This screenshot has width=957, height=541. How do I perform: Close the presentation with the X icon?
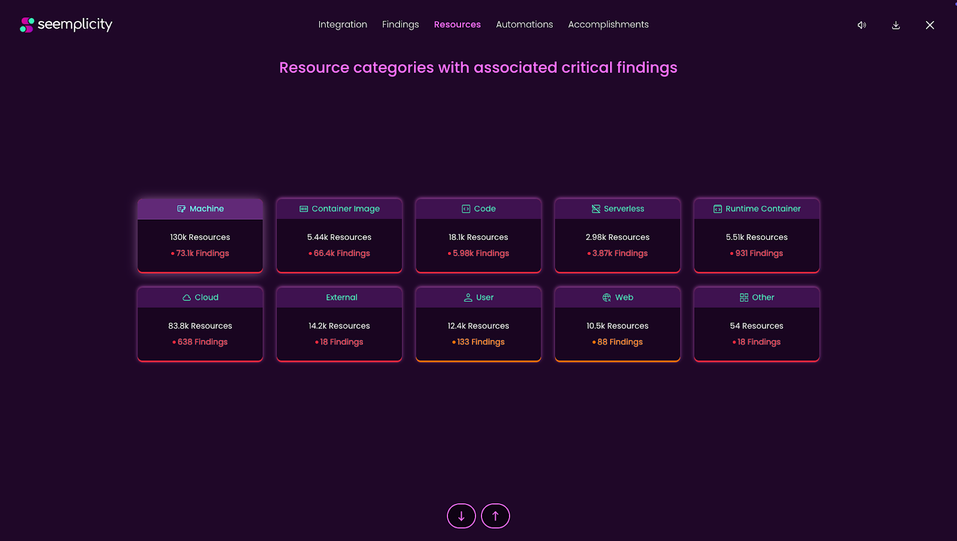click(929, 25)
